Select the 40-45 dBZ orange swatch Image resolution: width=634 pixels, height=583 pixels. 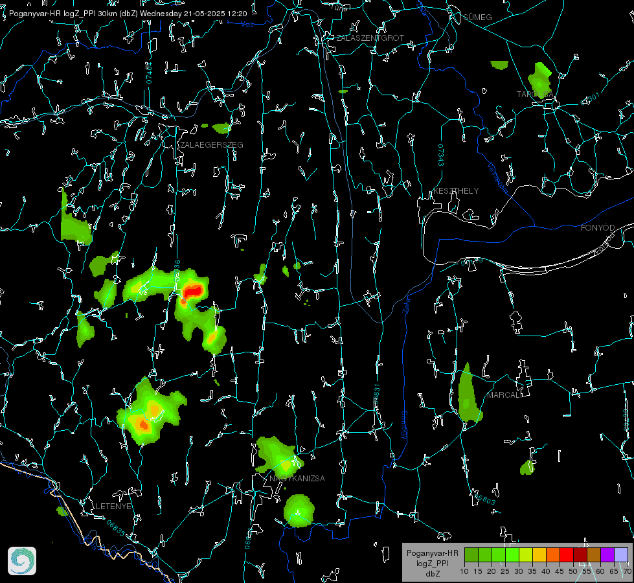coord(553,554)
